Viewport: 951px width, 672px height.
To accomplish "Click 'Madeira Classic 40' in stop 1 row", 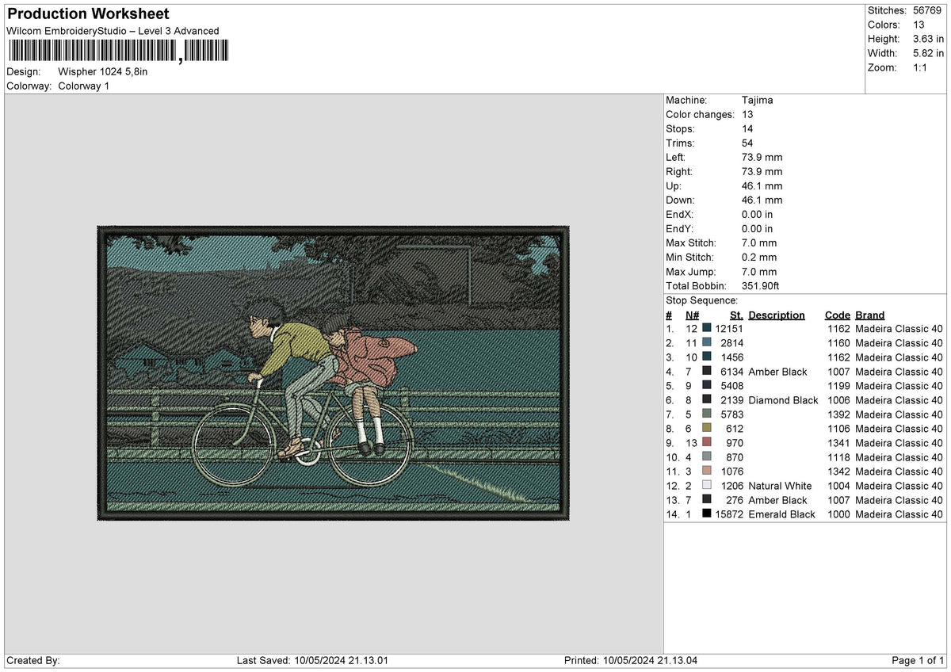I will pyautogui.click(x=899, y=328).
